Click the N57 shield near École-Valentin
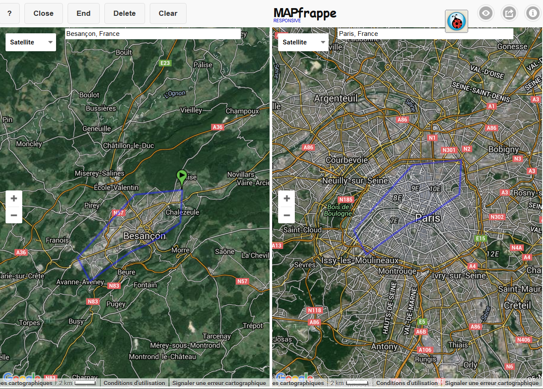The width and height of the screenshot is (543, 389). [x=118, y=213]
